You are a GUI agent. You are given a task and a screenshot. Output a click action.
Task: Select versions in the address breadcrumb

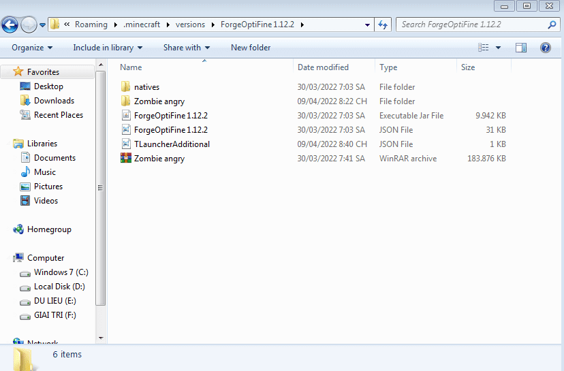tap(190, 25)
